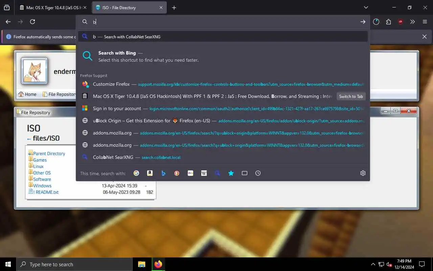Open a new tab with plus button
433x271 pixels.
click(x=174, y=7)
